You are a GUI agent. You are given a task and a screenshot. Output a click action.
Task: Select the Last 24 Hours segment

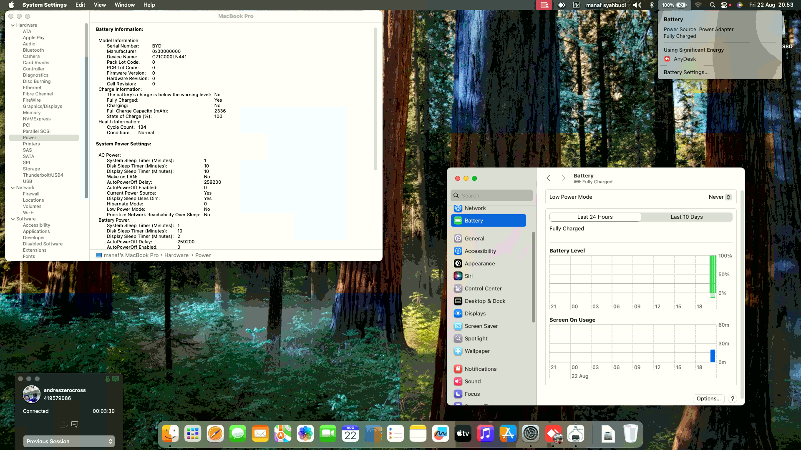pos(595,217)
